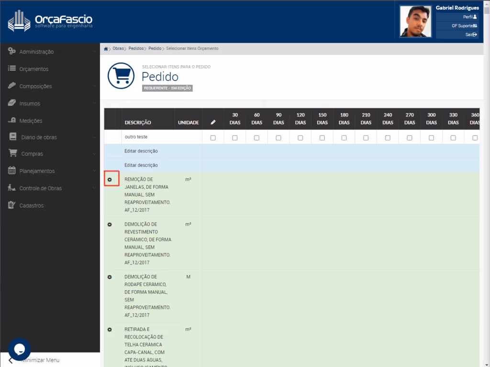Go to Pedido in breadcrumb

[x=155, y=48]
